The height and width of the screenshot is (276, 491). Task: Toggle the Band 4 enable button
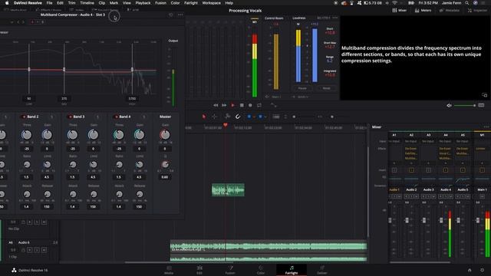coord(116,117)
